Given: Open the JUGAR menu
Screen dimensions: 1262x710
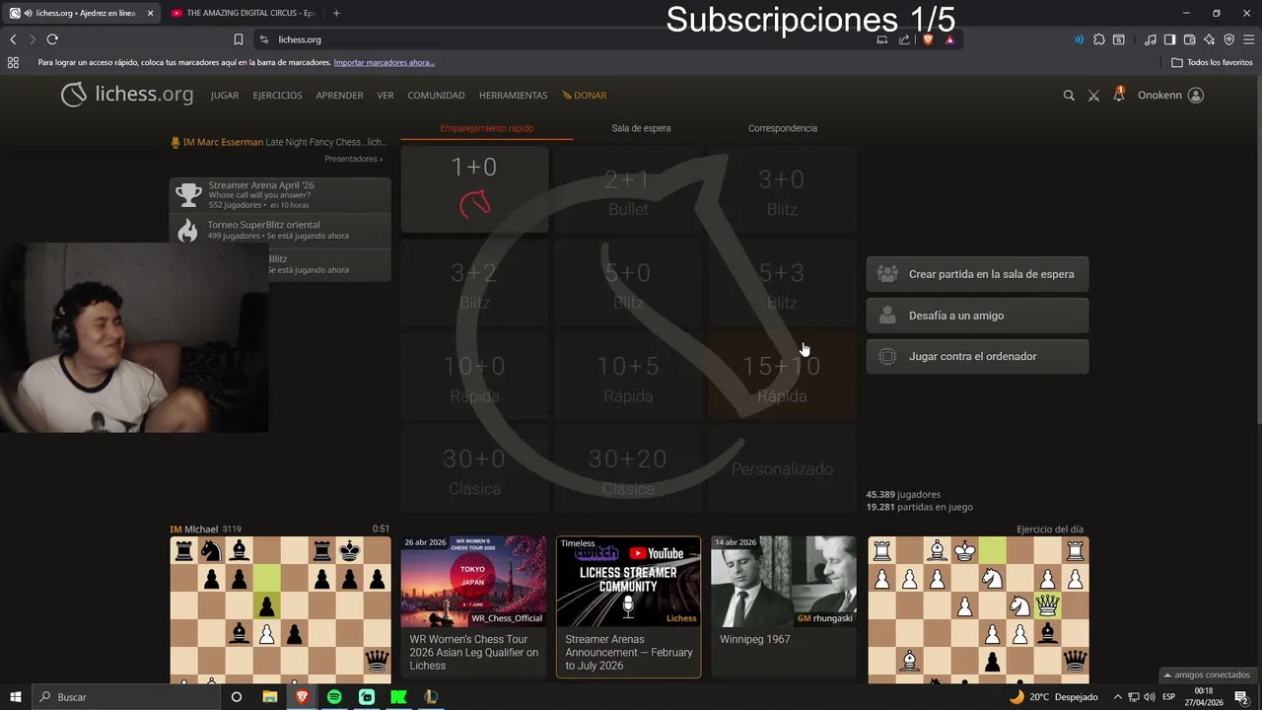Looking at the screenshot, I should 225,96.
